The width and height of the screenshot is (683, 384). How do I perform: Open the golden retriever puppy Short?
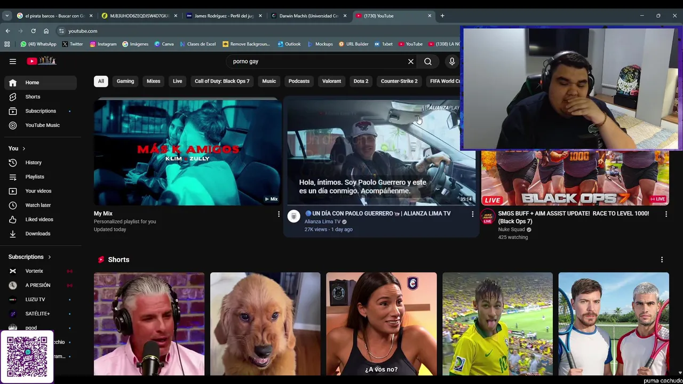pos(265,324)
